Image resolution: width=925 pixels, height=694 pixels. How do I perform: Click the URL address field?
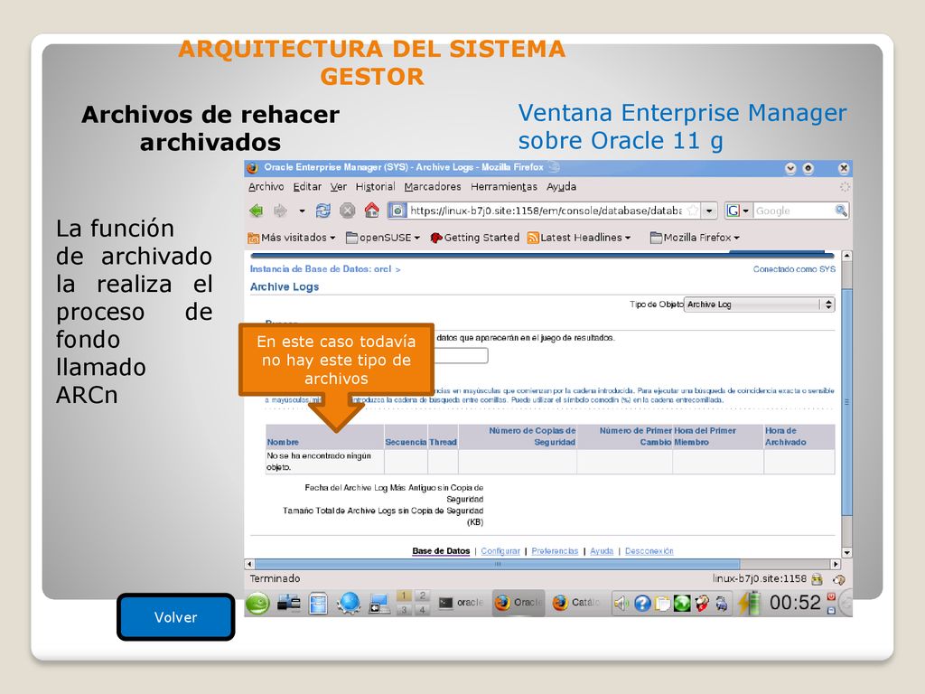tap(546, 211)
